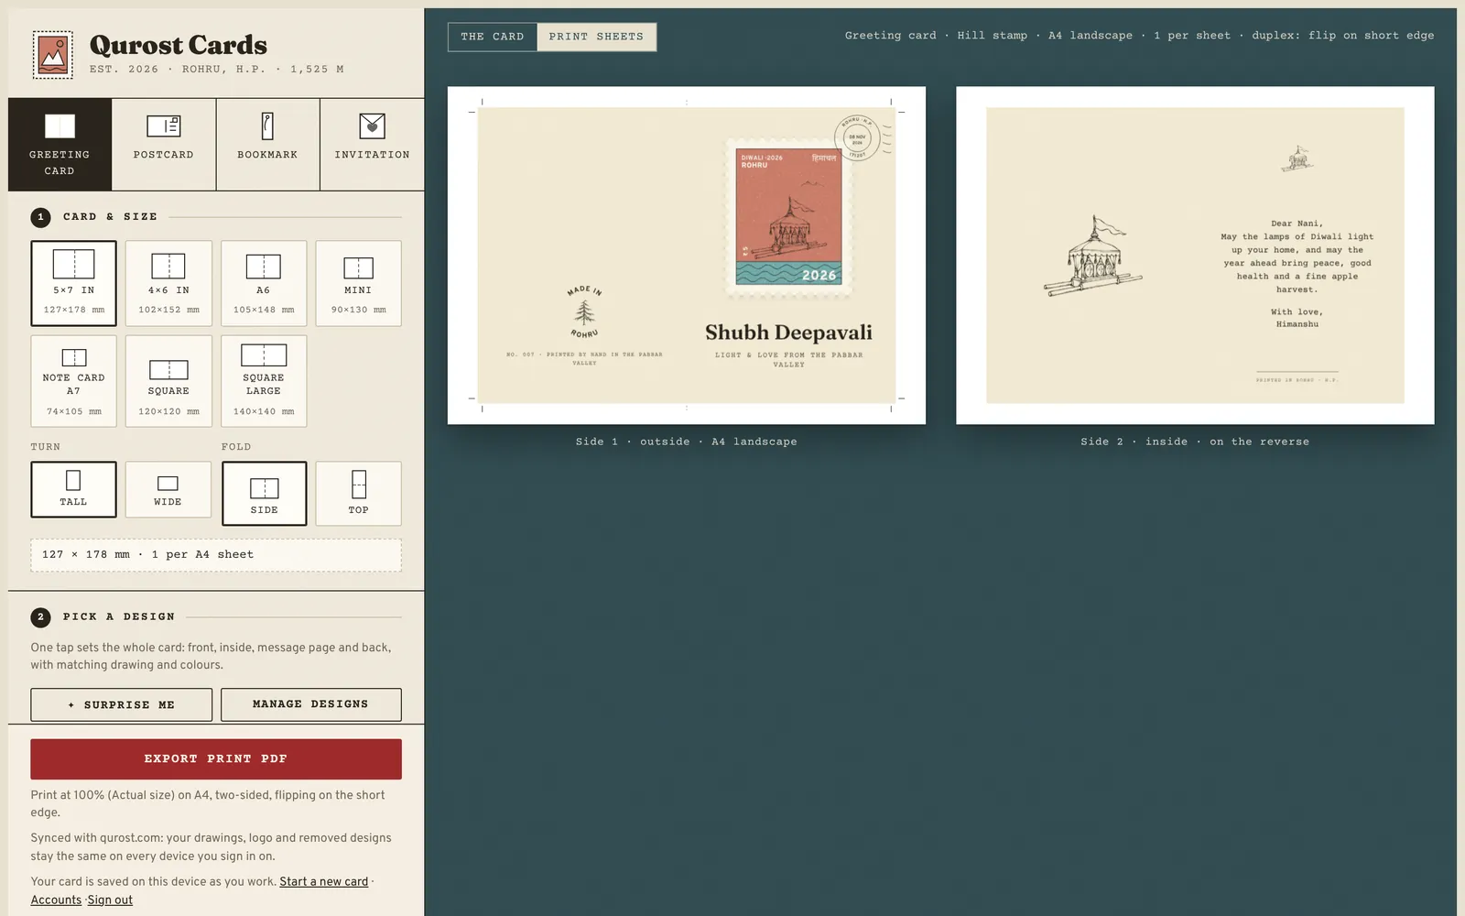Open the Side 2 inside sheet preview
The image size is (1465, 916).
(x=1195, y=256)
